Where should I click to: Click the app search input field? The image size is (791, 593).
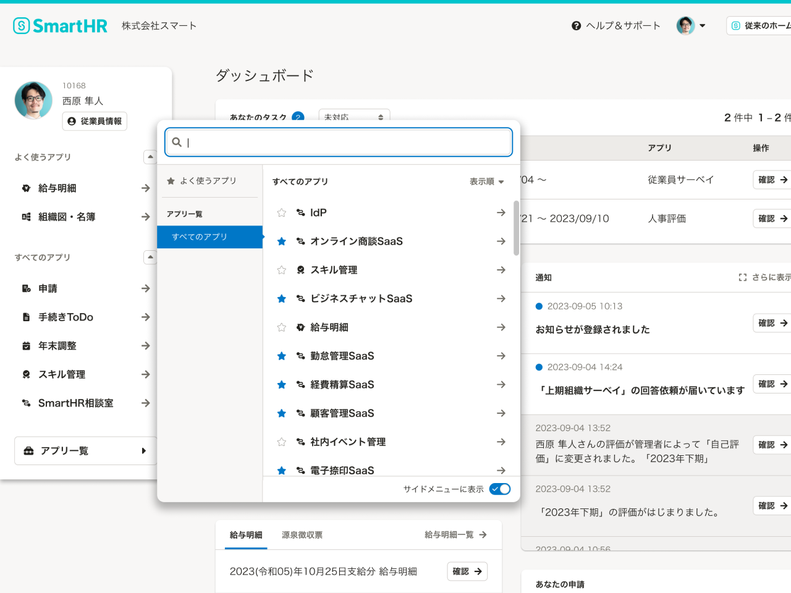[339, 142]
